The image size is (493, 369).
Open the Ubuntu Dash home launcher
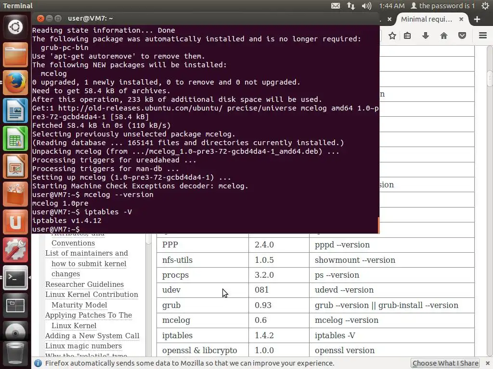tap(15, 27)
